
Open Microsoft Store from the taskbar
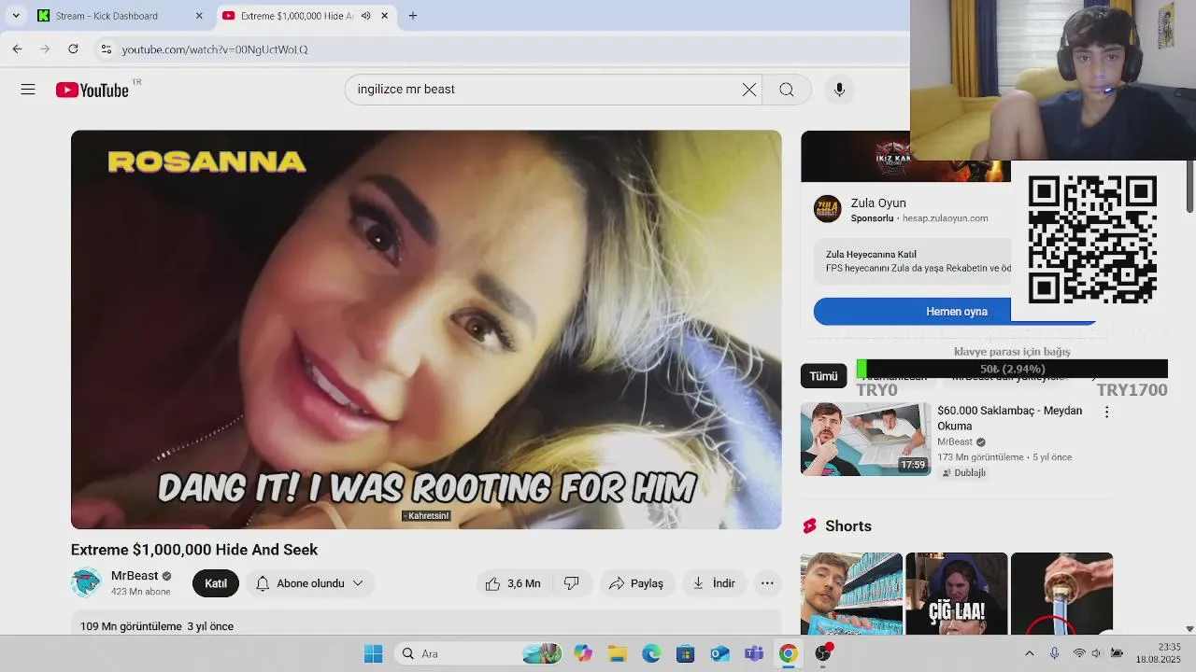pyautogui.click(x=685, y=653)
